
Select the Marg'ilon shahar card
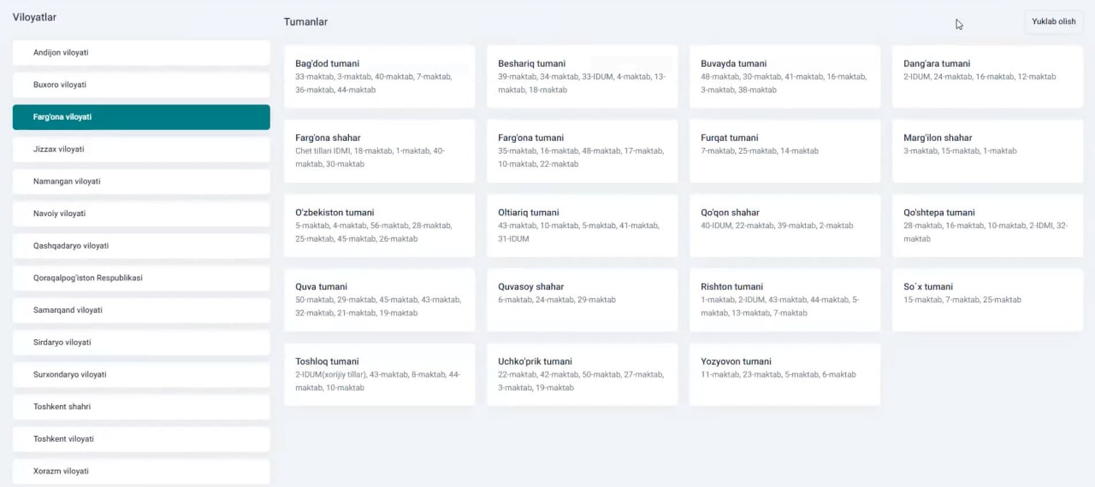pos(987,150)
